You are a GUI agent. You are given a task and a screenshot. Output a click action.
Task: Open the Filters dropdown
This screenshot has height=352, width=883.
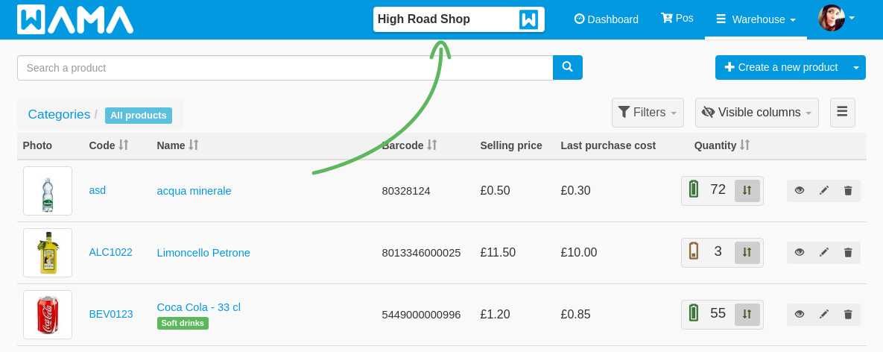[648, 113]
